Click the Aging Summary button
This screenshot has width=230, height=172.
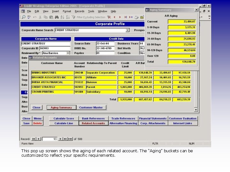[61, 108]
